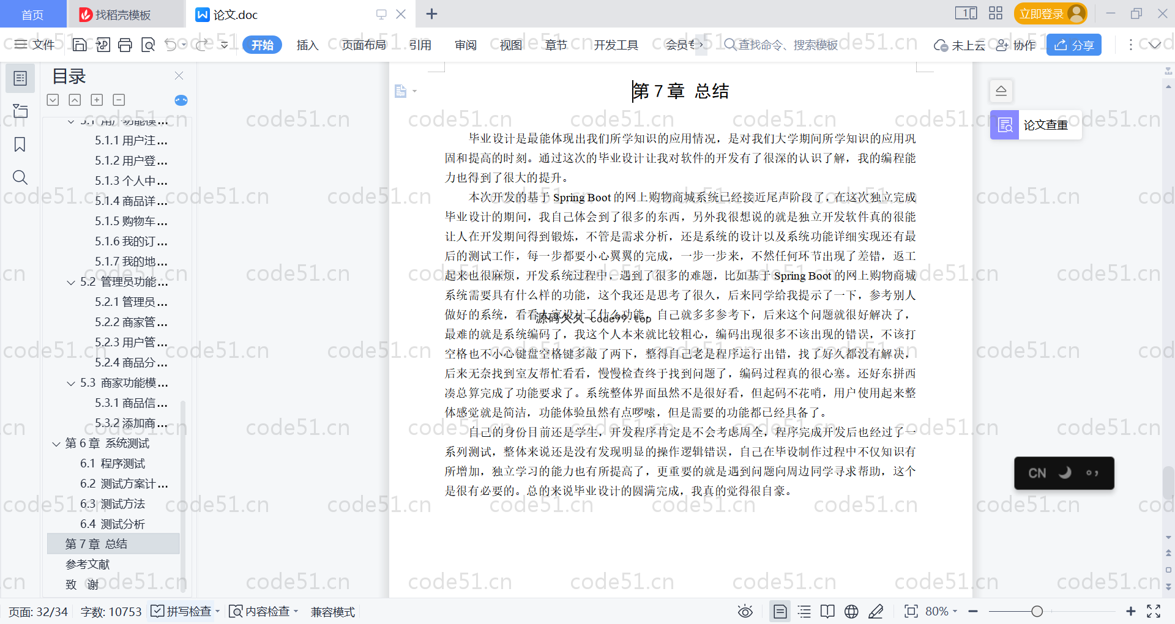Screen dimensions: 1175x624
Task: Click the document page options icon
Action: [401, 91]
